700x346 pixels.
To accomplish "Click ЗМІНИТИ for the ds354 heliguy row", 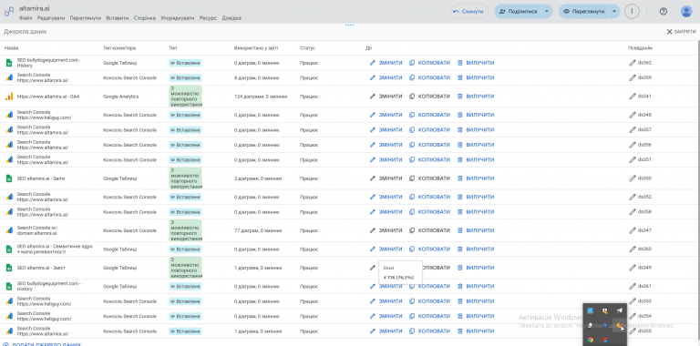I will 386,316.
